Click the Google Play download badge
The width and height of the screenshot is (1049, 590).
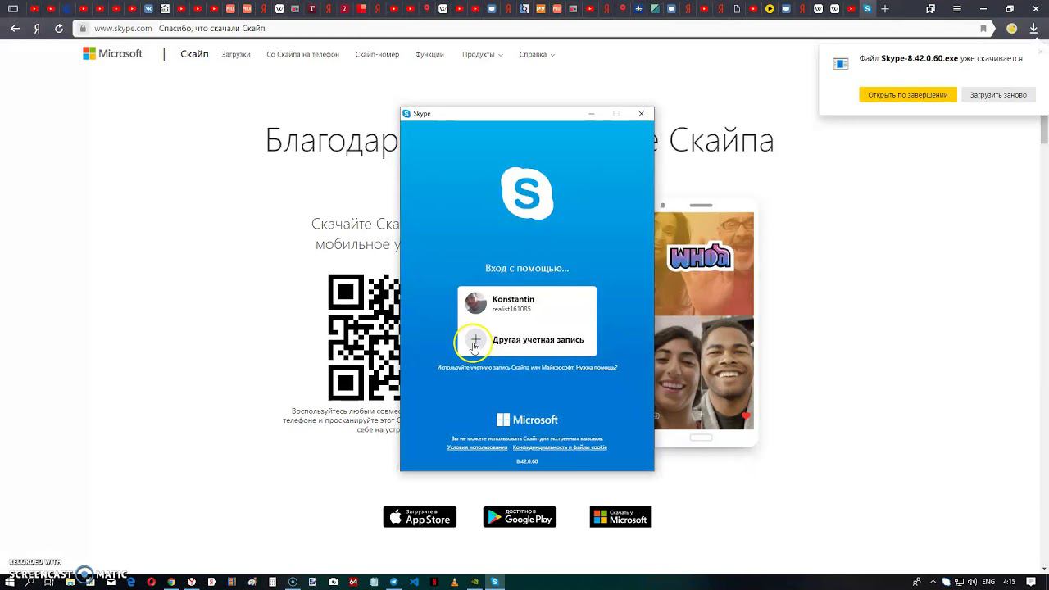(520, 517)
